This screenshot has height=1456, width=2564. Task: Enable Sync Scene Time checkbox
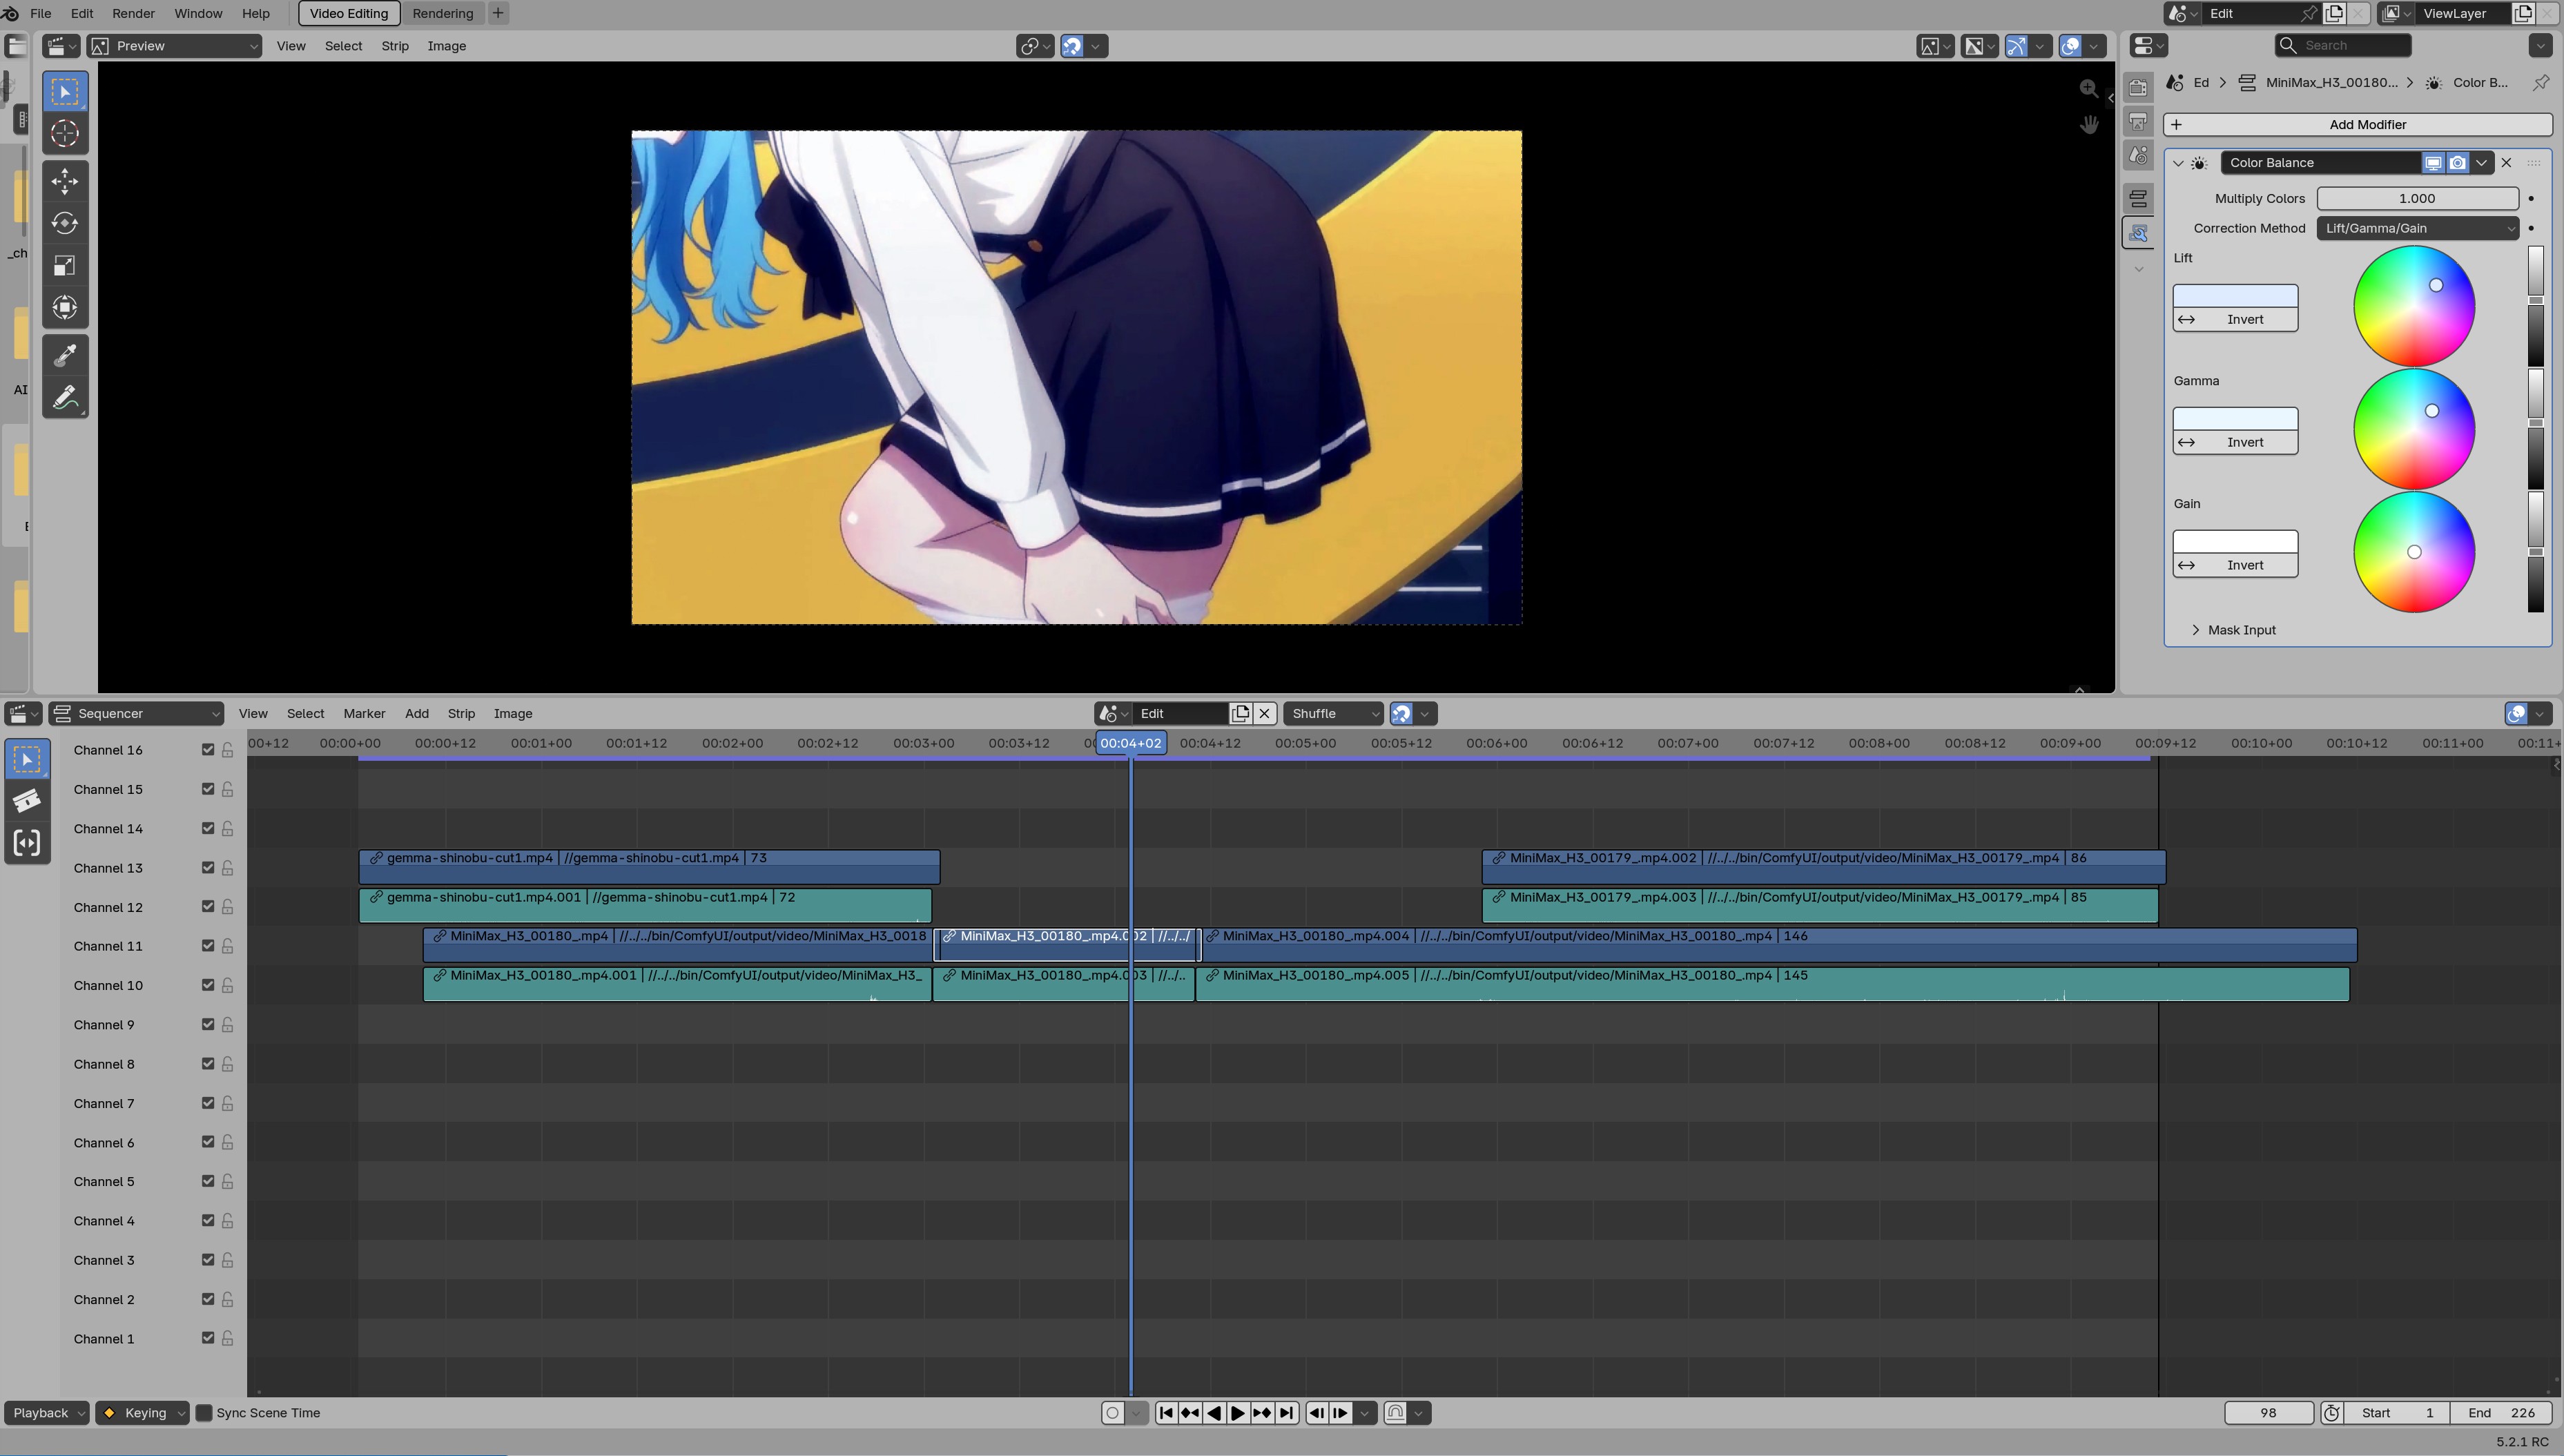[204, 1413]
